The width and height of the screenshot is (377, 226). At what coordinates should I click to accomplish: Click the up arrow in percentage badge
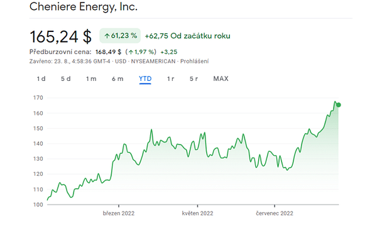(107, 36)
